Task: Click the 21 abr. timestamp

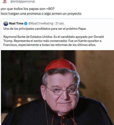Action: [60, 23]
